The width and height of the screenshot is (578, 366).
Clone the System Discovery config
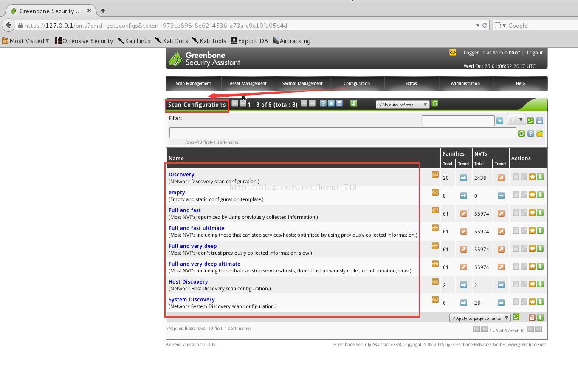coord(532,302)
